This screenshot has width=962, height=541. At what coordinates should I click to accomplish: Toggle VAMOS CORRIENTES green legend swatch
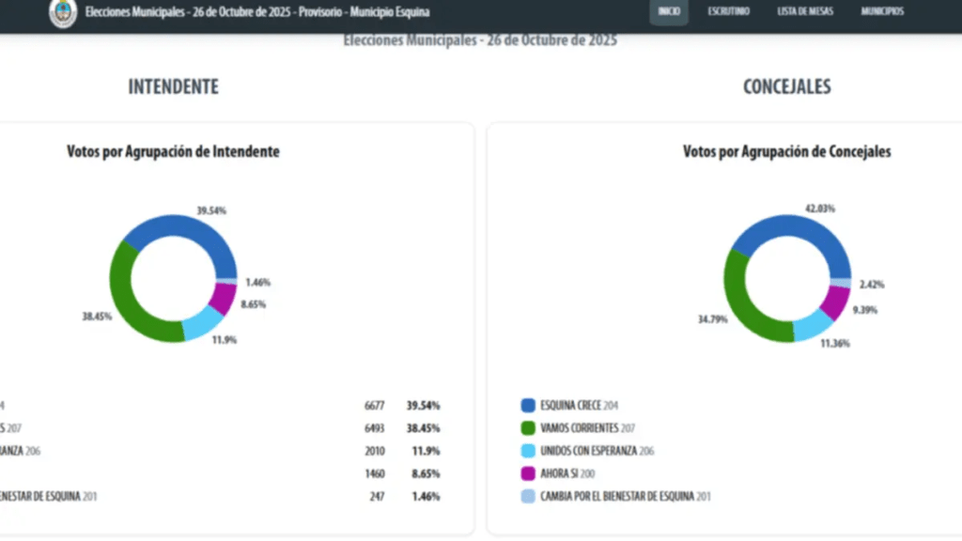pos(527,428)
